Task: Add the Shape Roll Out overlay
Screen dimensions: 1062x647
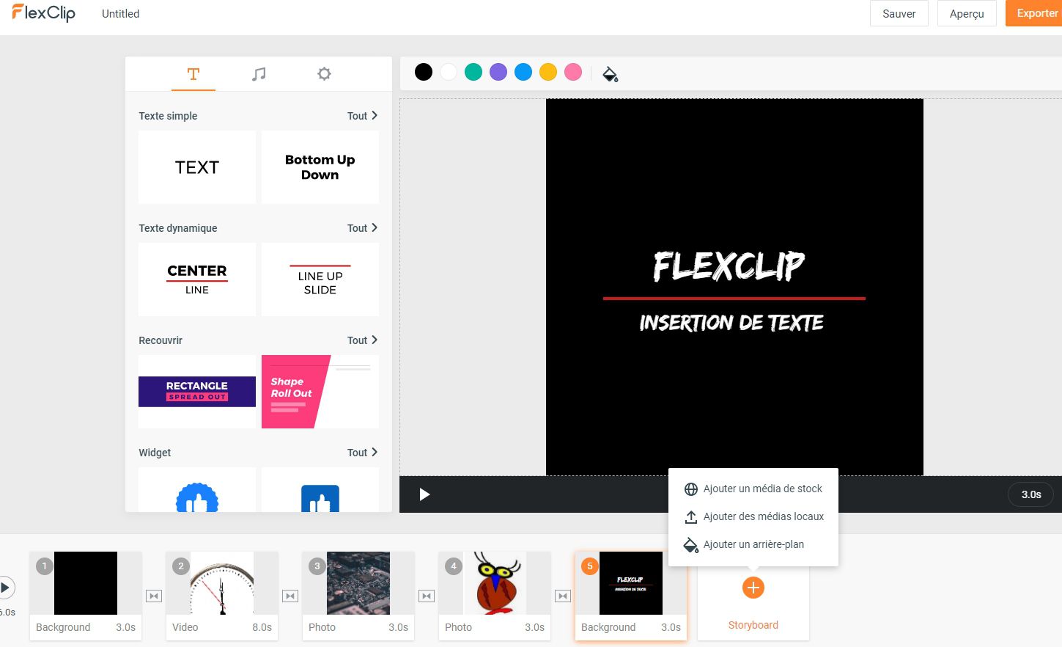Action: (320, 392)
